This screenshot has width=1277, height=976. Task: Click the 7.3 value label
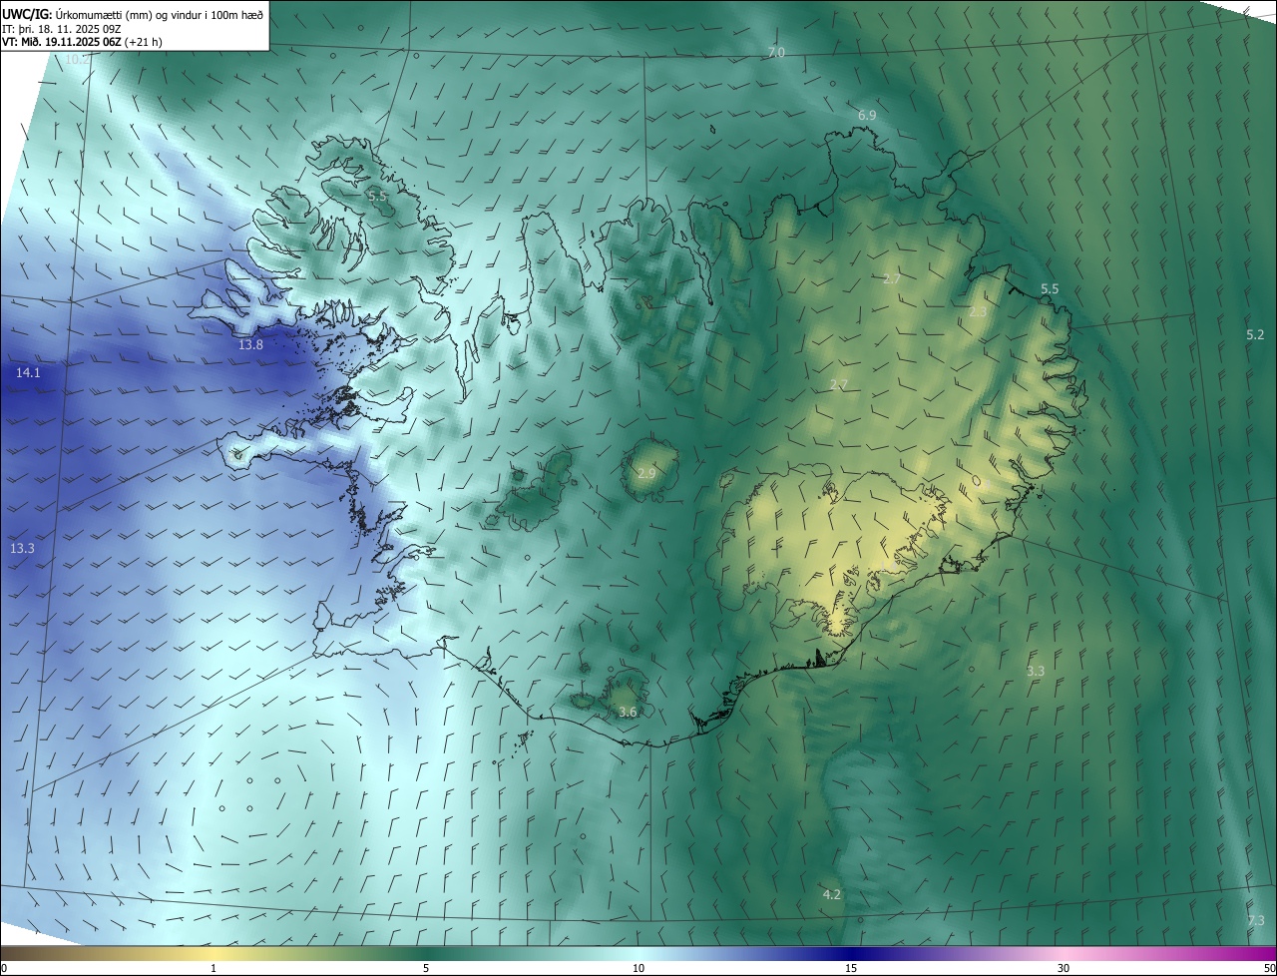1256,921
